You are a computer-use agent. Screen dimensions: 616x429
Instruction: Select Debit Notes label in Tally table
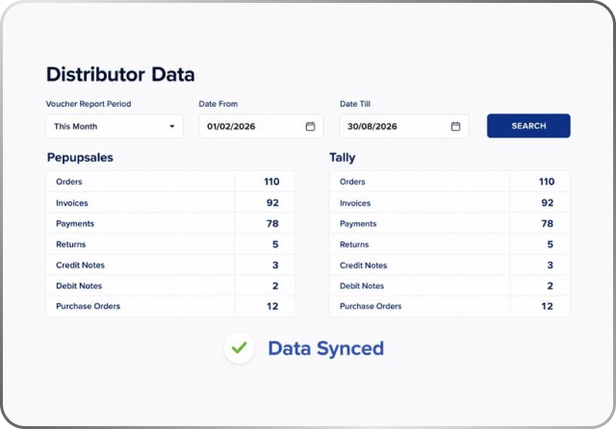point(362,286)
